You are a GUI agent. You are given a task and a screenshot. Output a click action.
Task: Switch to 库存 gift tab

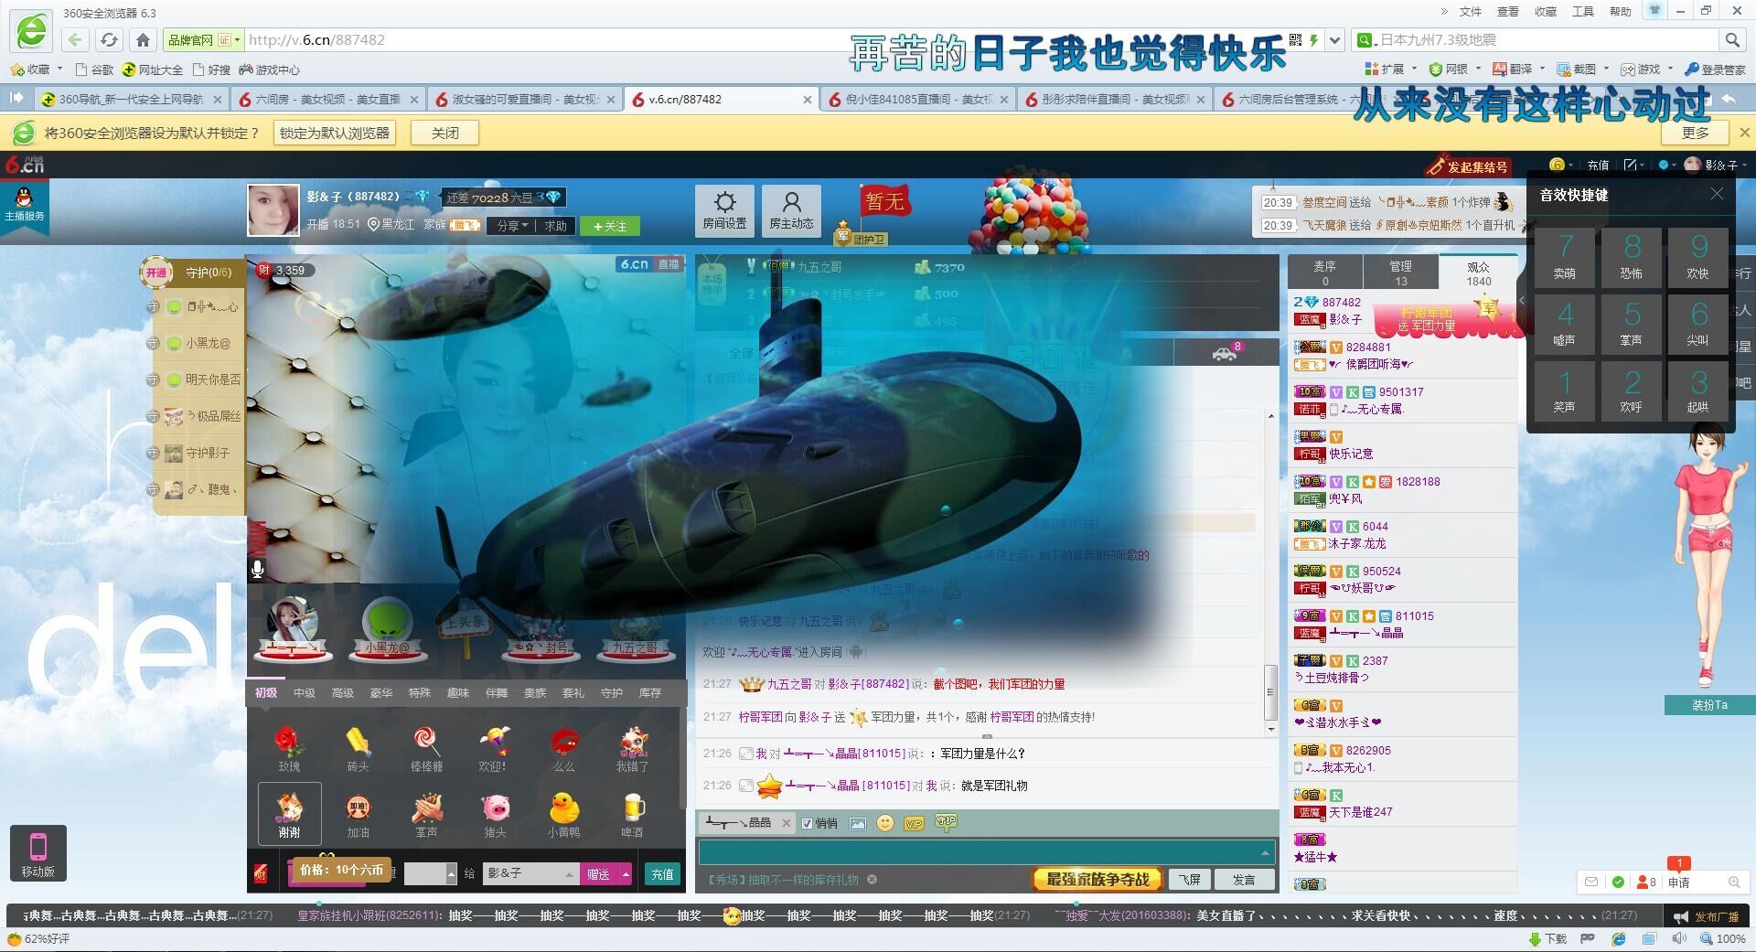[x=650, y=692]
